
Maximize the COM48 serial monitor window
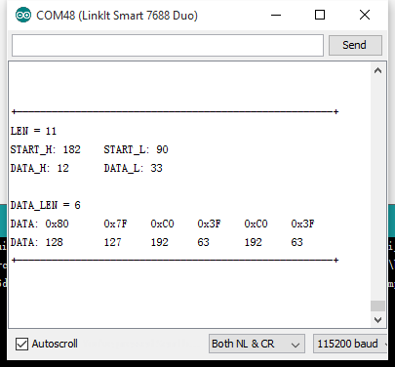pos(320,15)
